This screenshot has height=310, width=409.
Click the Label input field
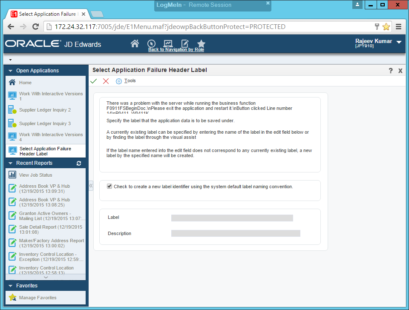coord(232,218)
